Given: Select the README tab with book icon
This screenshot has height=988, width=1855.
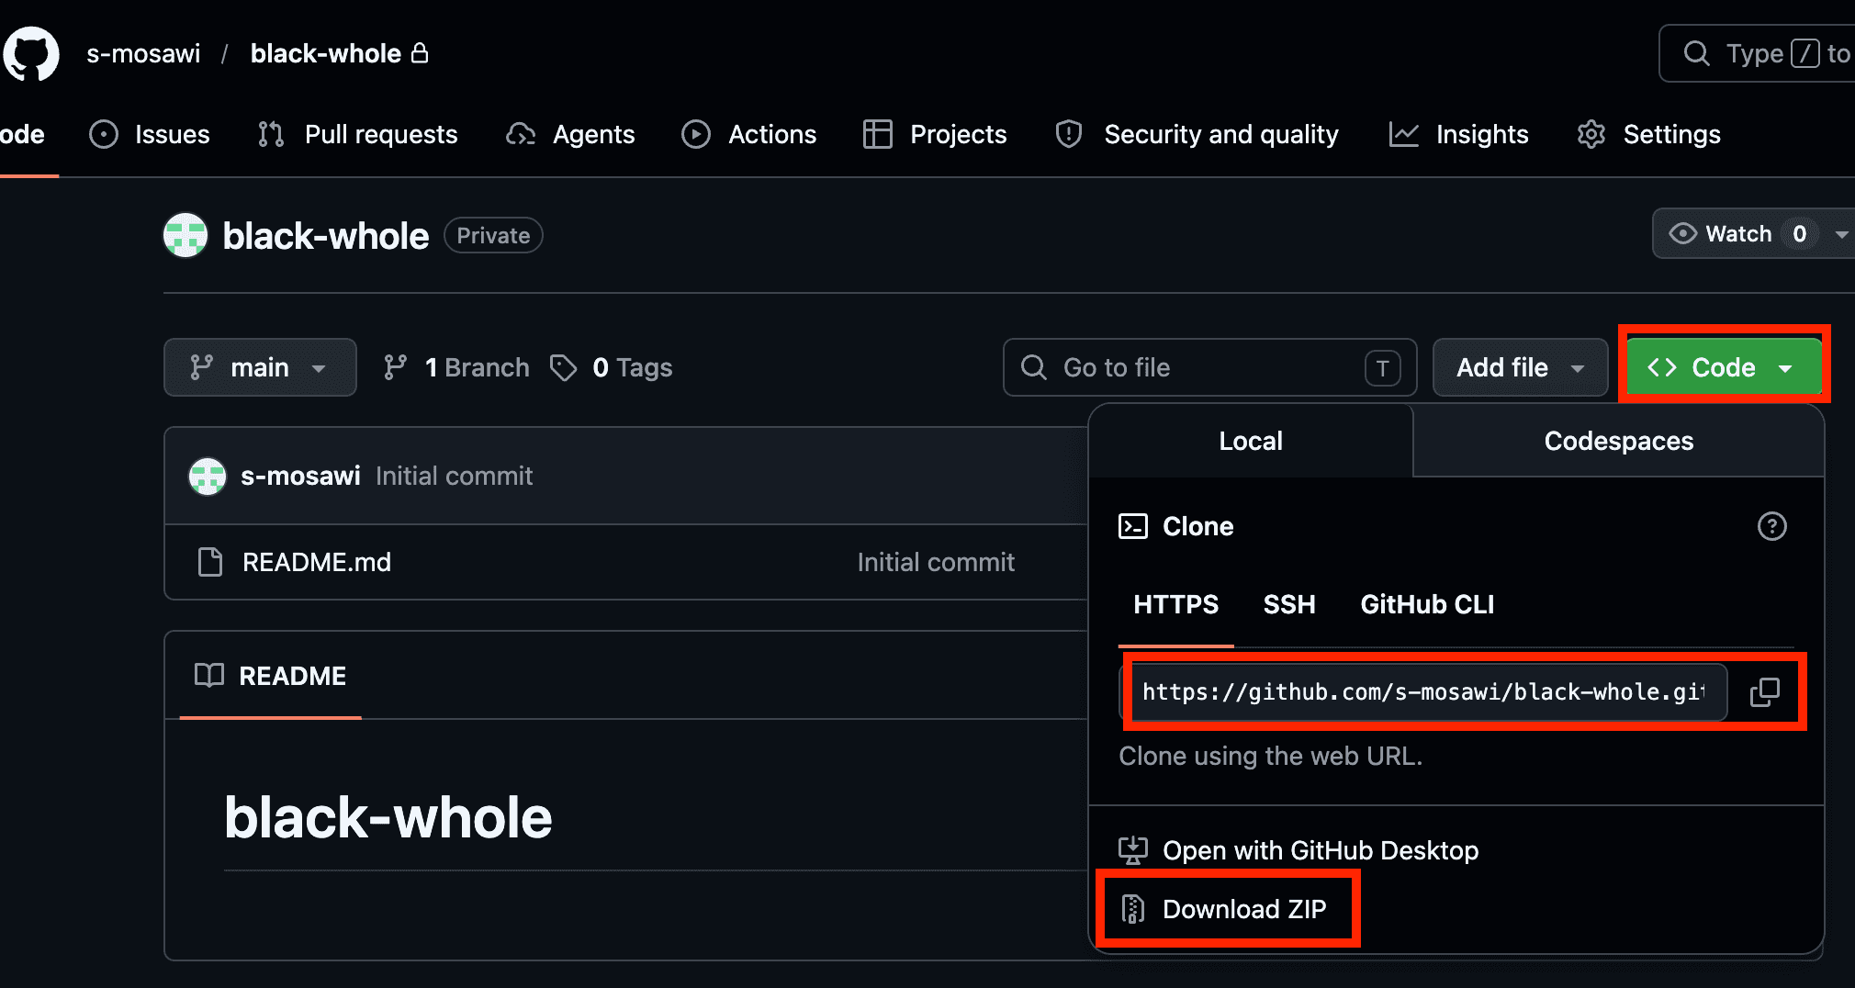Looking at the screenshot, I should point(271,676).
